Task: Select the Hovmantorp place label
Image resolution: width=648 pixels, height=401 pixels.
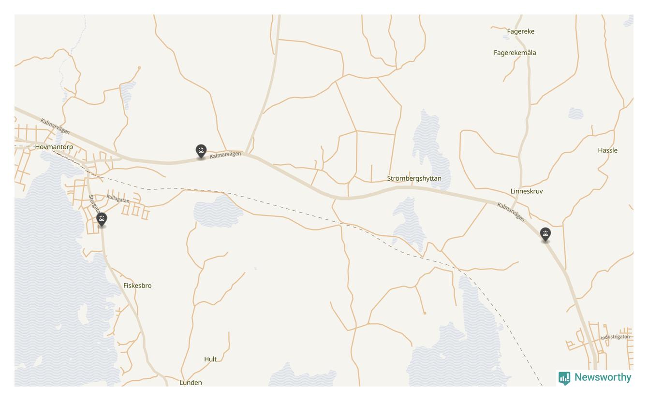Action: (x=54, y=146)
